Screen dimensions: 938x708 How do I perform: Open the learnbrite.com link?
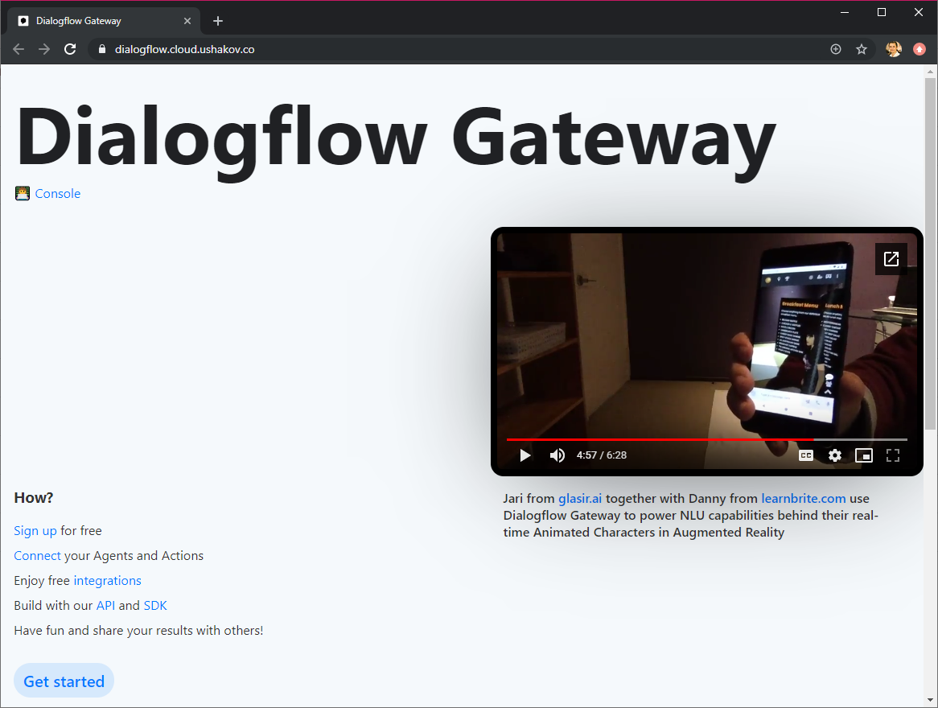pyautogui.click(x=803, y=499)
